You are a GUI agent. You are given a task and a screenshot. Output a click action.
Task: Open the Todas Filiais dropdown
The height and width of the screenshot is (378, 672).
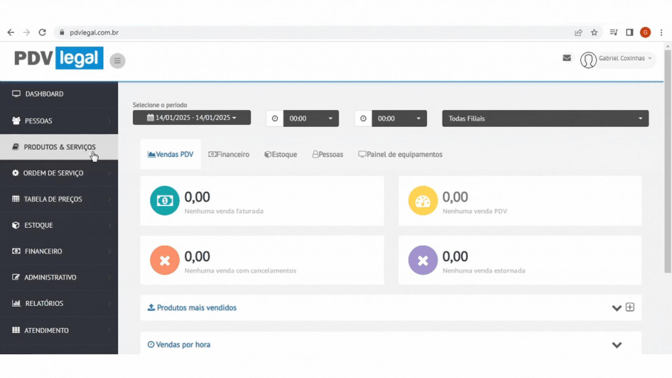tap(545, 118)
